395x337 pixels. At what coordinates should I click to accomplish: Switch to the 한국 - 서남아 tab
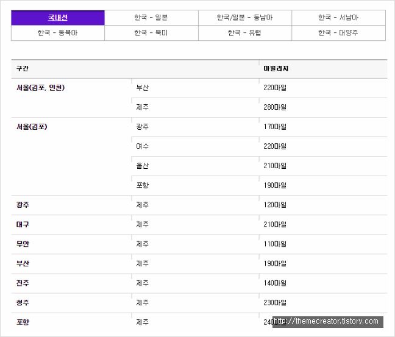point(338,18)
